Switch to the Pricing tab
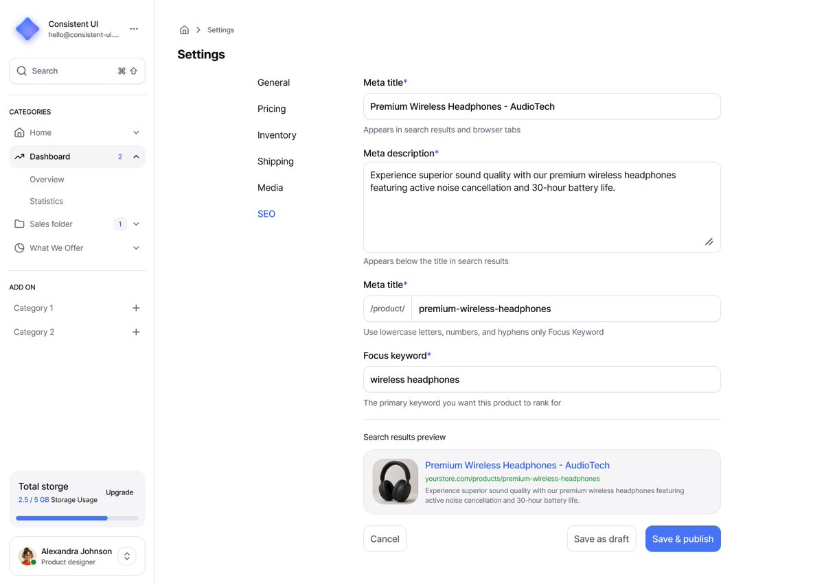Image resolution: width=824 pixels, height=585 pixels. click(x=271, y=108)
